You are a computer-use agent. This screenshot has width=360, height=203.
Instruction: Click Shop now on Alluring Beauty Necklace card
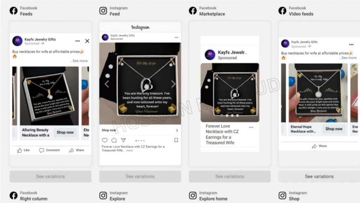(x=65, y=133)
